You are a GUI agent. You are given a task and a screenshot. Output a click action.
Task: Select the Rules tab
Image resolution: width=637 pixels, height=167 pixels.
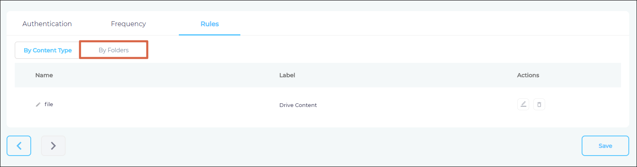pyautogui.click(x=210, y=24)
